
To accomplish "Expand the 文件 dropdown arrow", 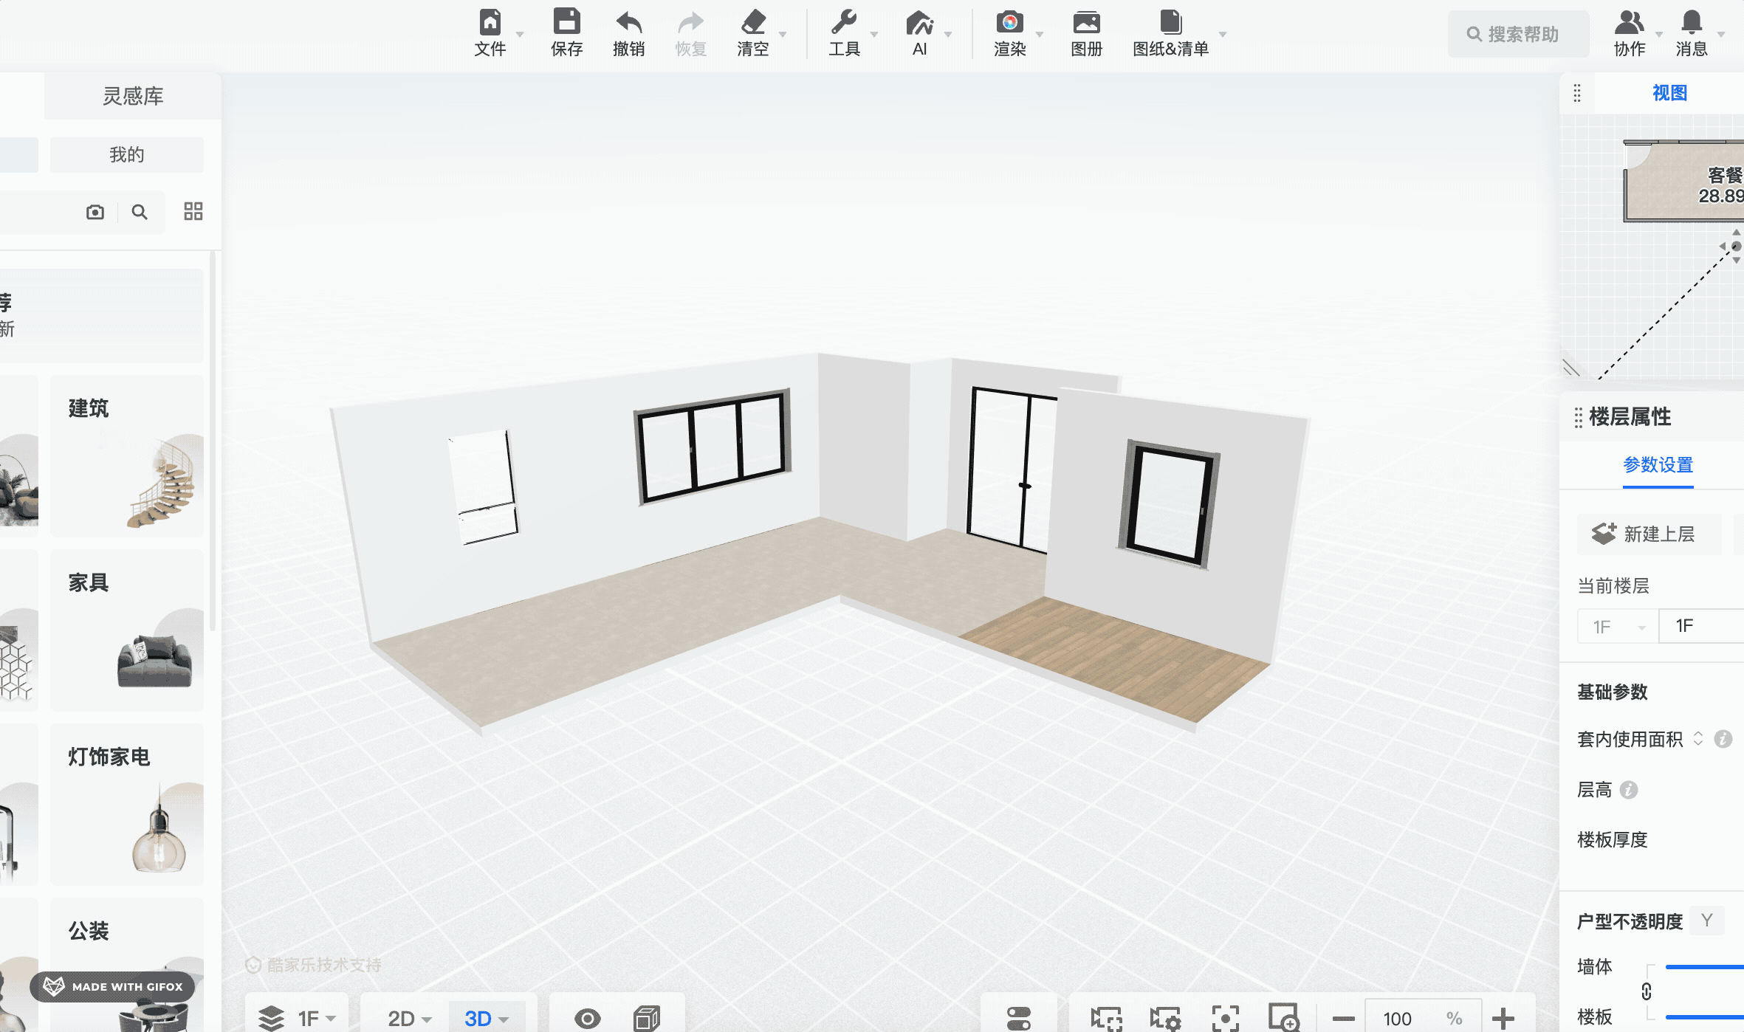I will [x=520, y=34].
